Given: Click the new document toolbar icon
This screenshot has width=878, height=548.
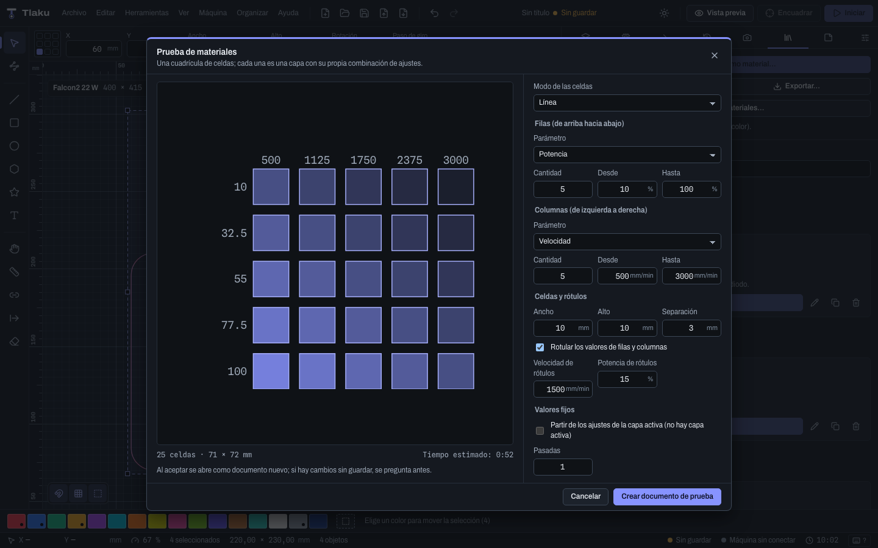Looking at the screenshot, I should point(325,13).
